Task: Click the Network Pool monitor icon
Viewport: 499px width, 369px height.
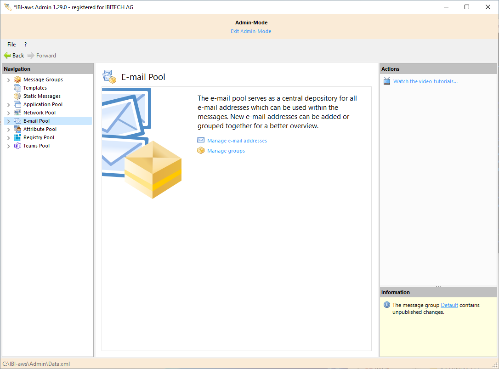Action: point(17,113)
